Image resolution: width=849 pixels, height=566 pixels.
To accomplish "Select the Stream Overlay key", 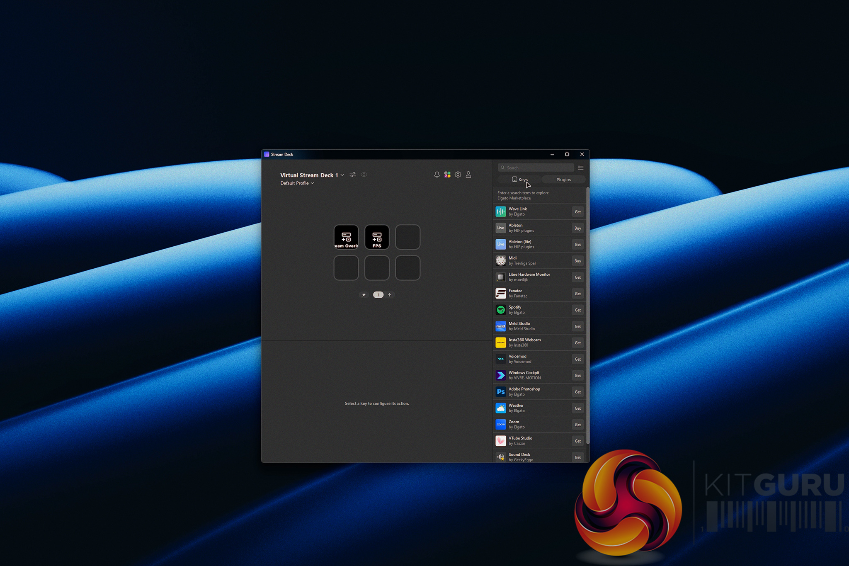I will (346, 237).
